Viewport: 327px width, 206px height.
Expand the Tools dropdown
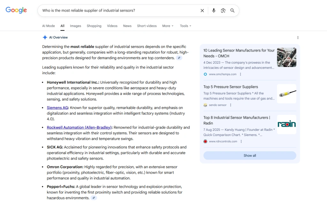(186, 26)
